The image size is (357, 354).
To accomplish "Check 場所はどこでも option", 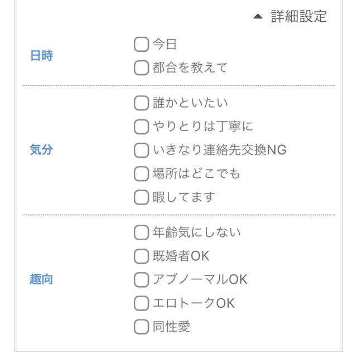I will (142, 173).
